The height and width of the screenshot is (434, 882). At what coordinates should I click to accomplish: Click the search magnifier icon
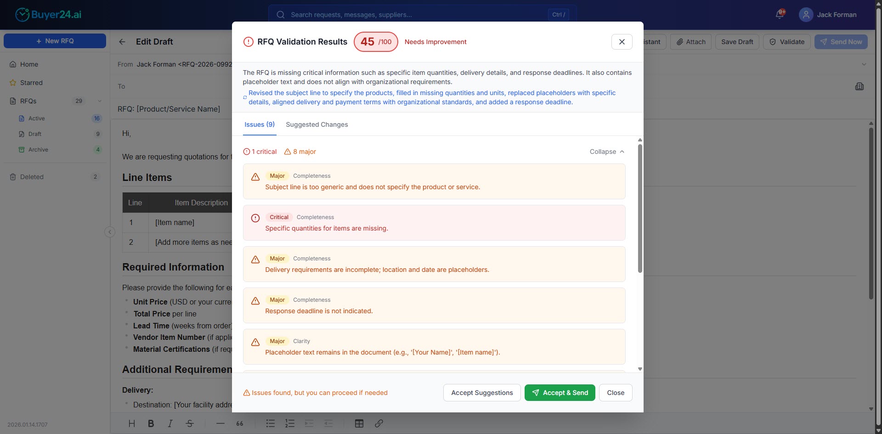tap(280, 15)
